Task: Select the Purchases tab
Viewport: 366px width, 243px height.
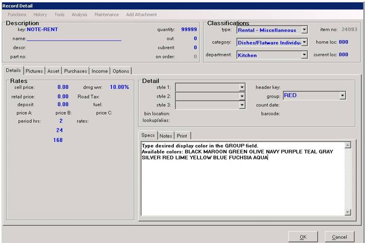Action: [76, 71]
